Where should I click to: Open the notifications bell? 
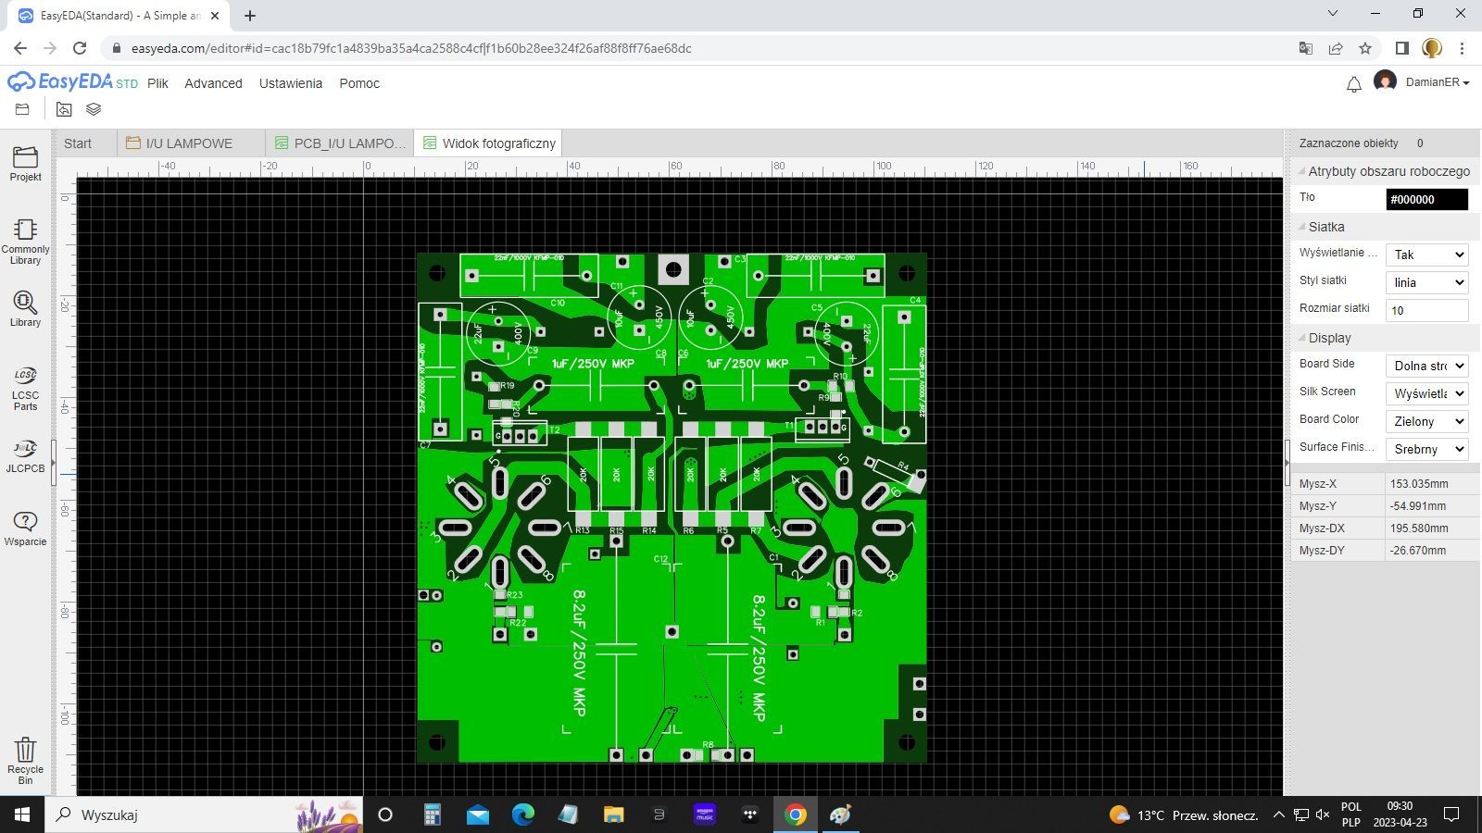pos(1353,84)
